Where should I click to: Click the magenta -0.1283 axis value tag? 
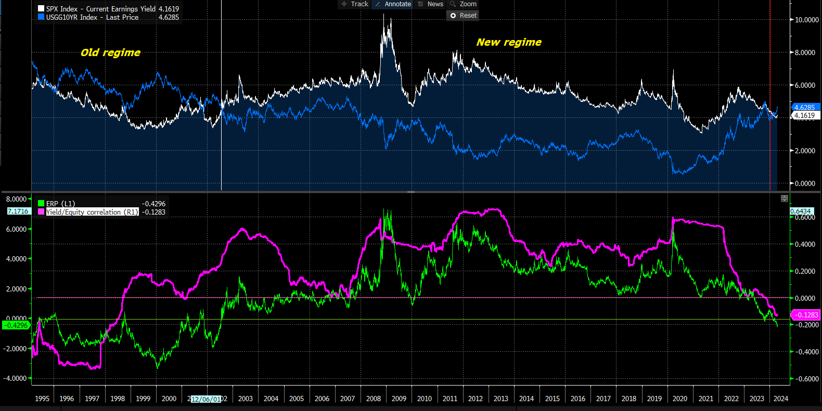pyautogui.click(x=806, y=315)
